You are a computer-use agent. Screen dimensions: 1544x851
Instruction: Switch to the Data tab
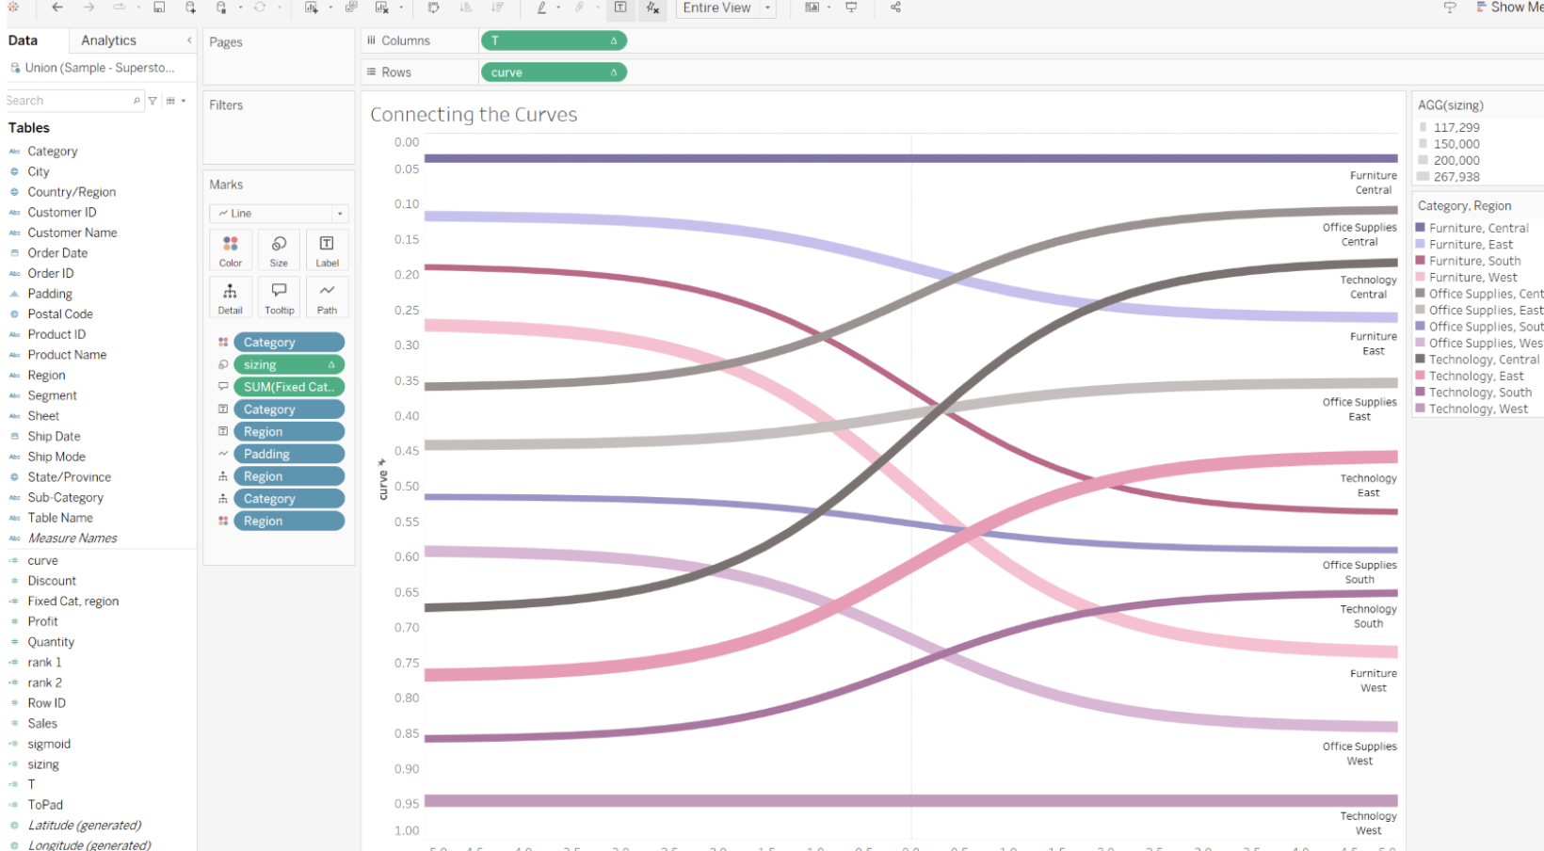click(24, 40)
